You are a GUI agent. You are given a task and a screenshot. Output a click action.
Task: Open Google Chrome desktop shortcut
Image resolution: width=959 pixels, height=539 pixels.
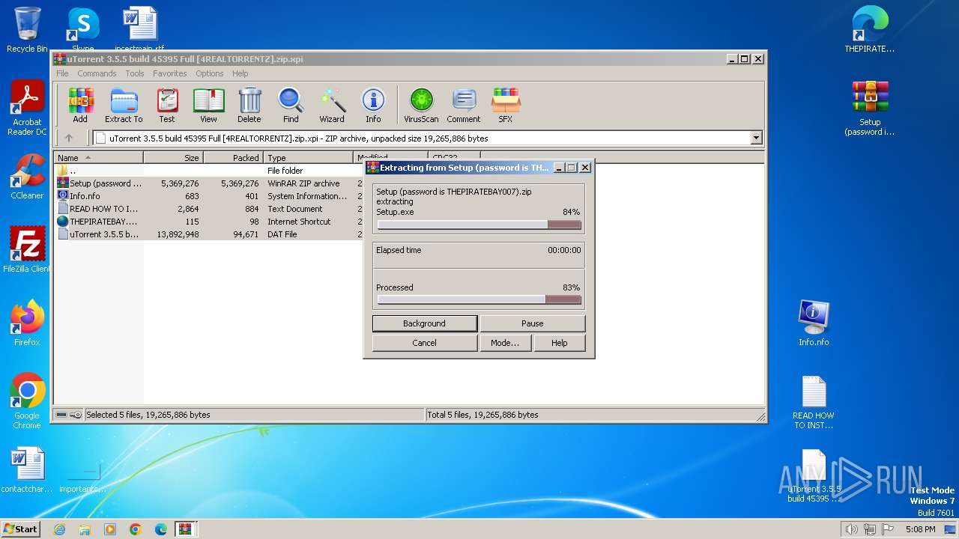(27, 401)
